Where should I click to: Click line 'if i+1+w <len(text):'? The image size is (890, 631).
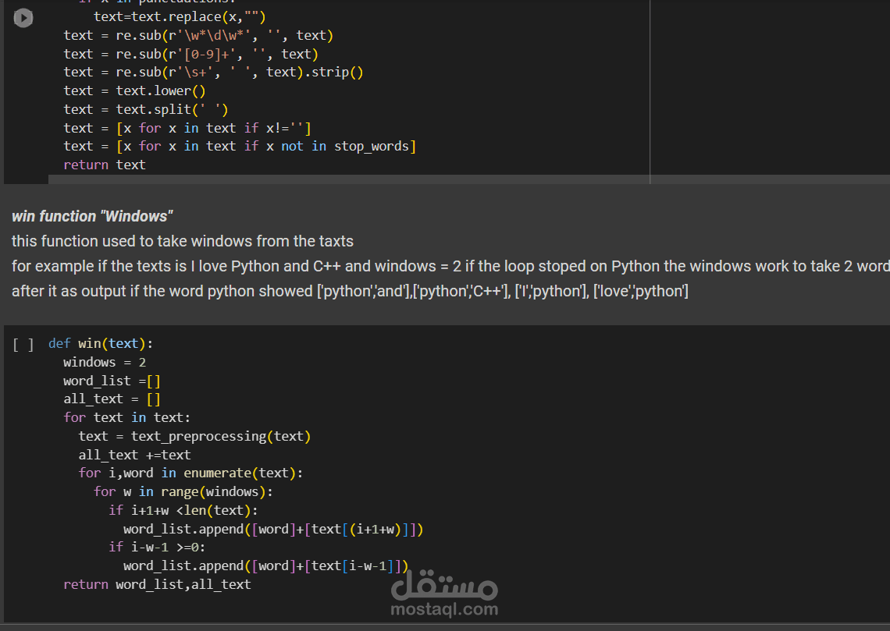(183, 511)
